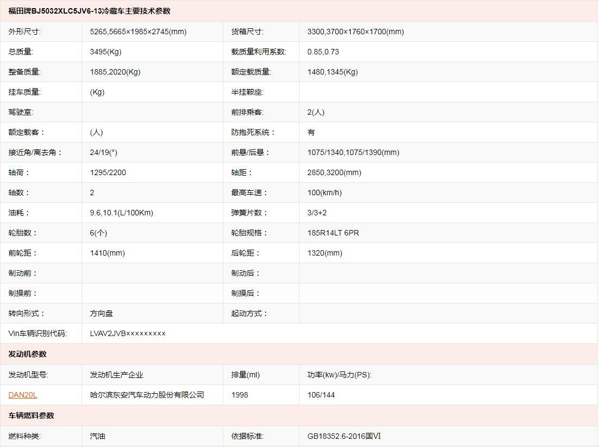Click the 油耗 fuel consumption value
This screenshot has width=599, height=447.
[121, 213]
